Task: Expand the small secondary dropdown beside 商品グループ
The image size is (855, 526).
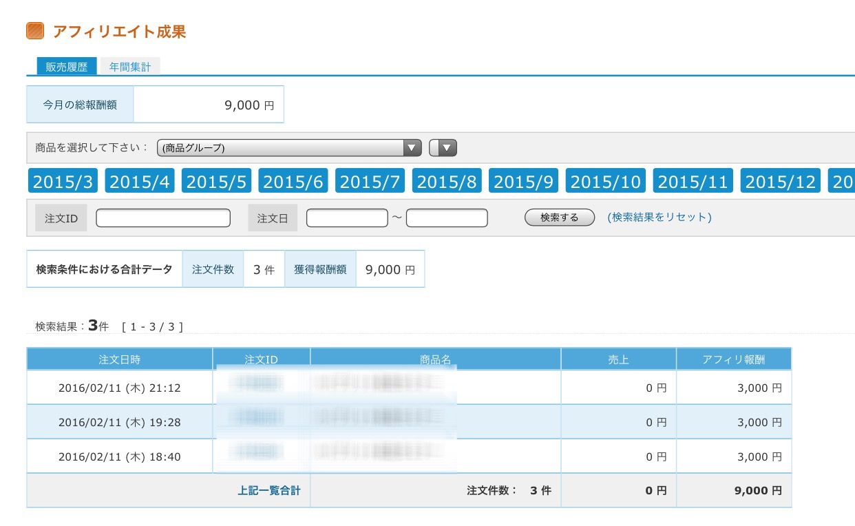Action: pyautogui.click(x=443, y=148)
